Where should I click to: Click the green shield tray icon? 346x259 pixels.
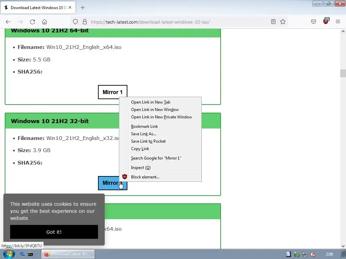click(x=297, y=254)
